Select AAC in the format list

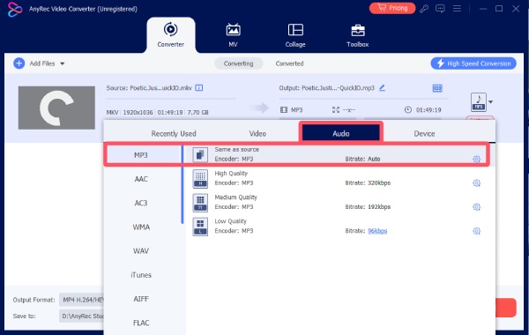(141, 179)
